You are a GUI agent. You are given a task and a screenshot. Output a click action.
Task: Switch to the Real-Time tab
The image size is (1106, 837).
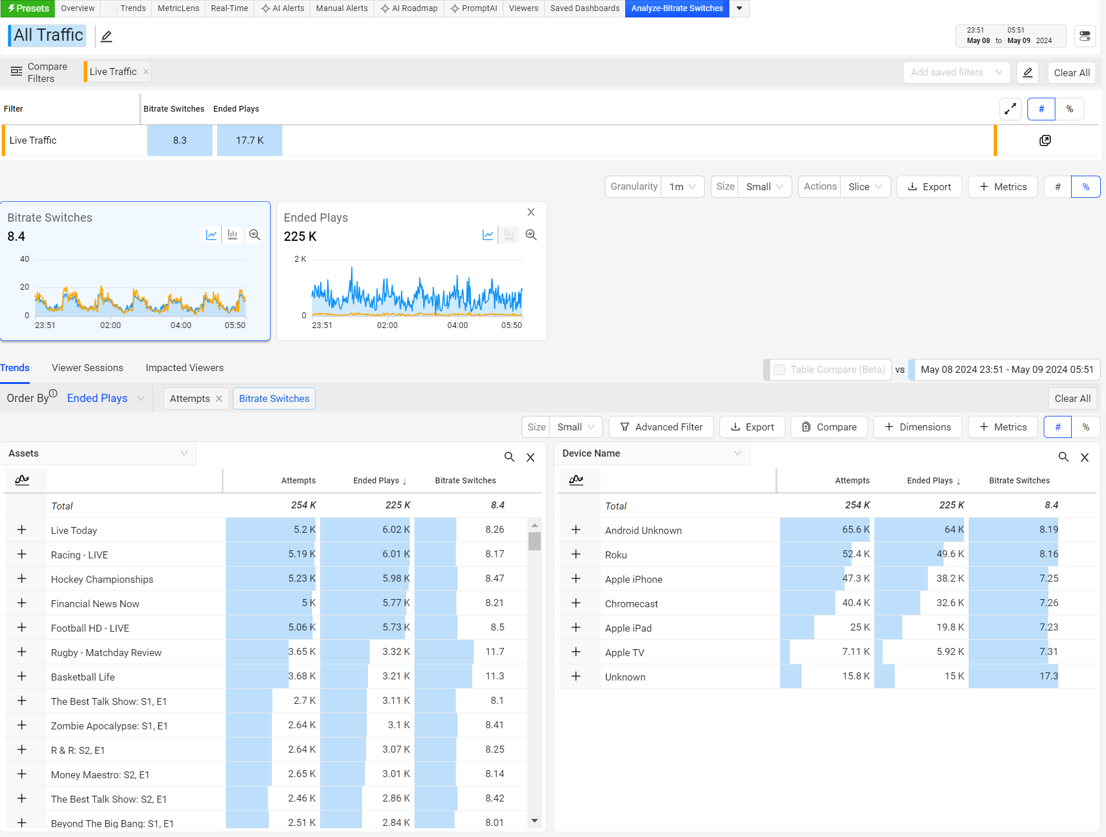[x=229, y=8]
